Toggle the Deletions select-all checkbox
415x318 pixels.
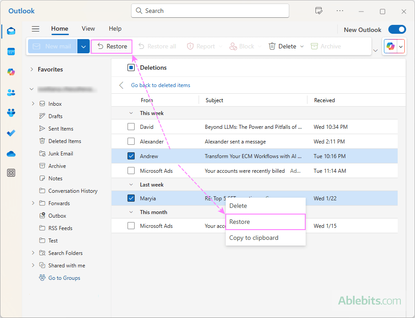(x=131, y=68)
